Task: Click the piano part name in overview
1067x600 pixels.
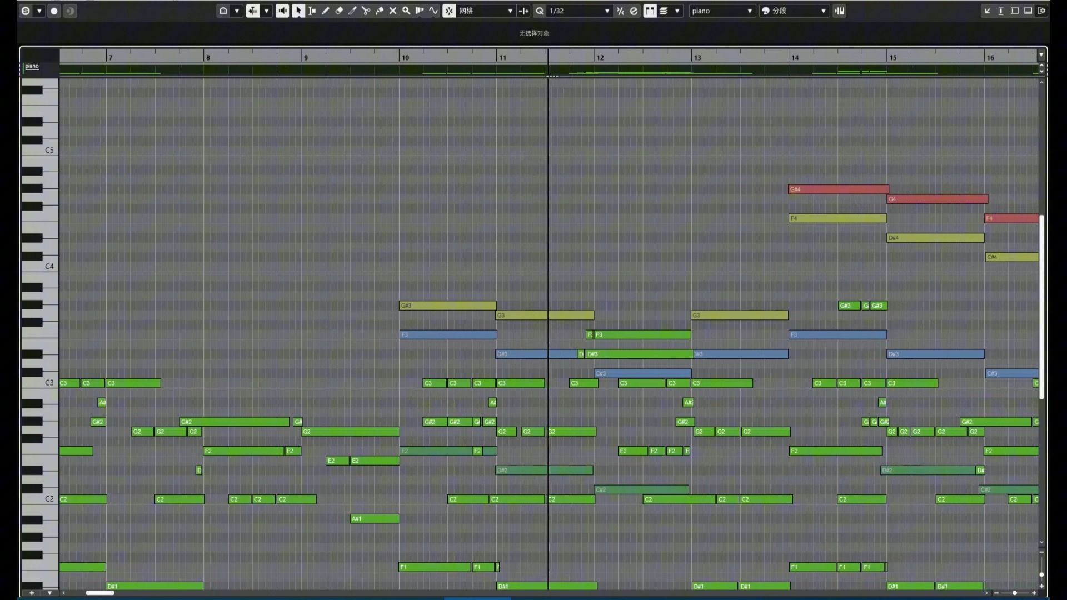Action: pyautogui.click(x=32, y=66)
